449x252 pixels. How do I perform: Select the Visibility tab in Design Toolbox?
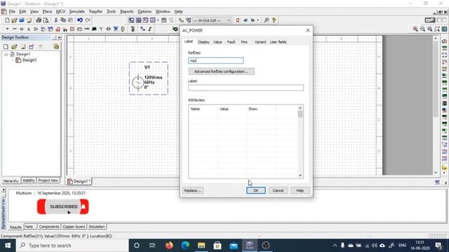[28, 181]
